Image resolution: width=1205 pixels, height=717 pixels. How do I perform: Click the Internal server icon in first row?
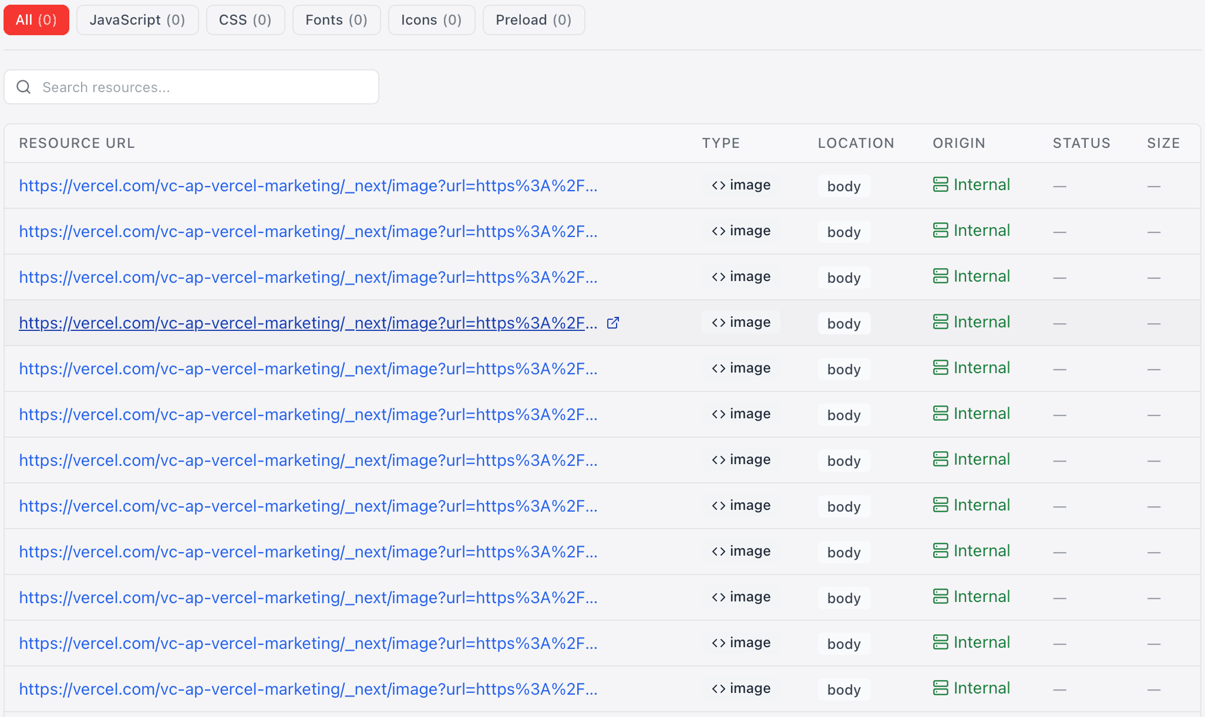coord(940,185)
